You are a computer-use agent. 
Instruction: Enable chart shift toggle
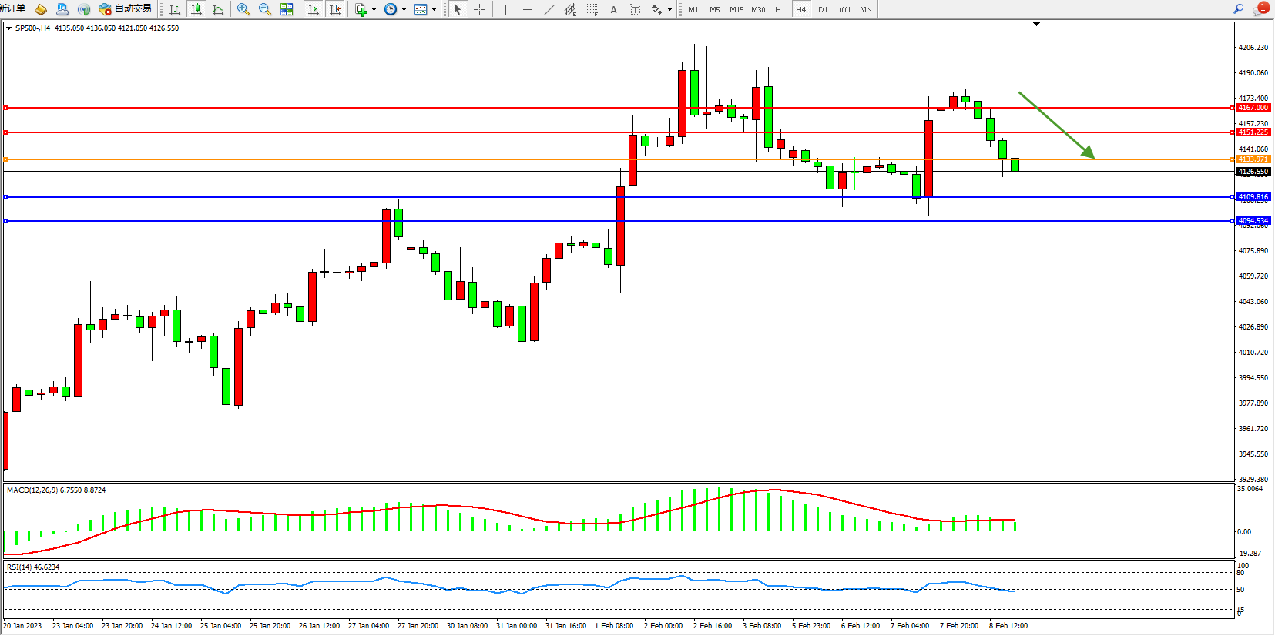coord(335,9)
